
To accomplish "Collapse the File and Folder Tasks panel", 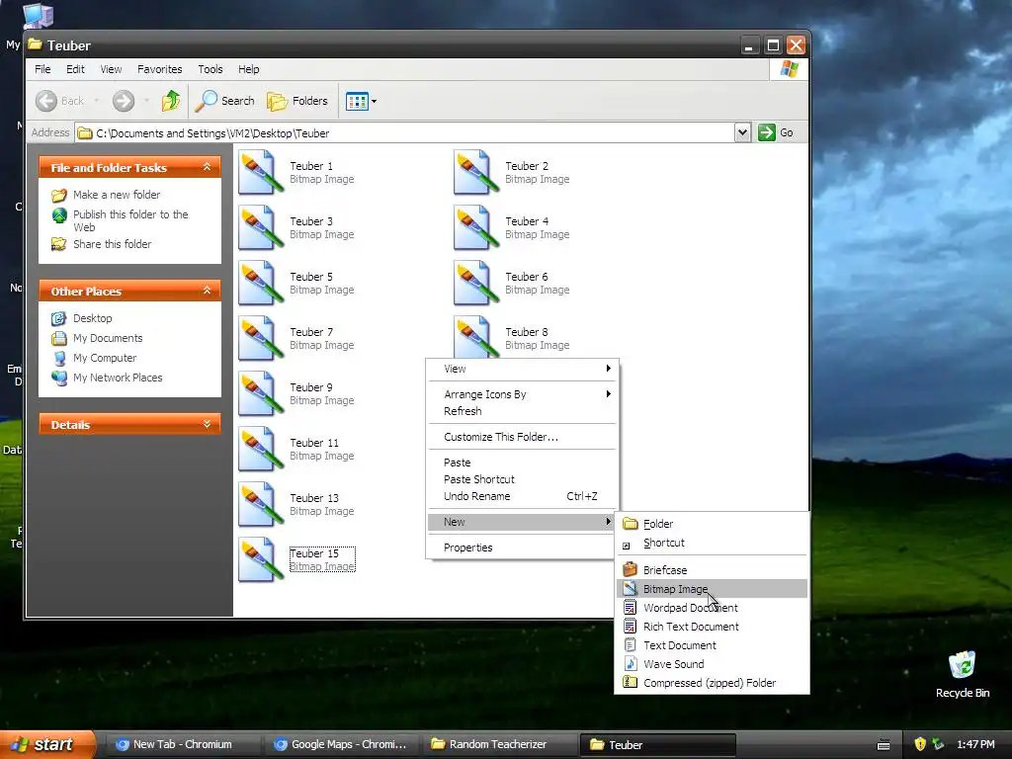I will (x=207, y=167).
